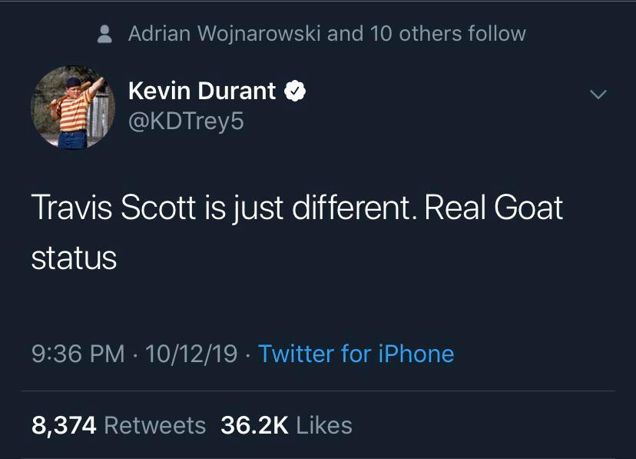
Task: Show the 10 others who follow
Action: tap(419, 34)
